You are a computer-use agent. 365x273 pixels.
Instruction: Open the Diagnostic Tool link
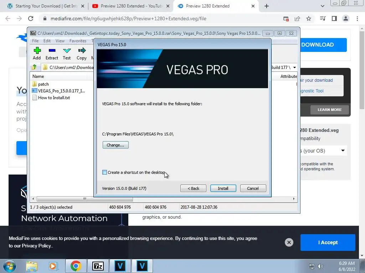(312, 91)
